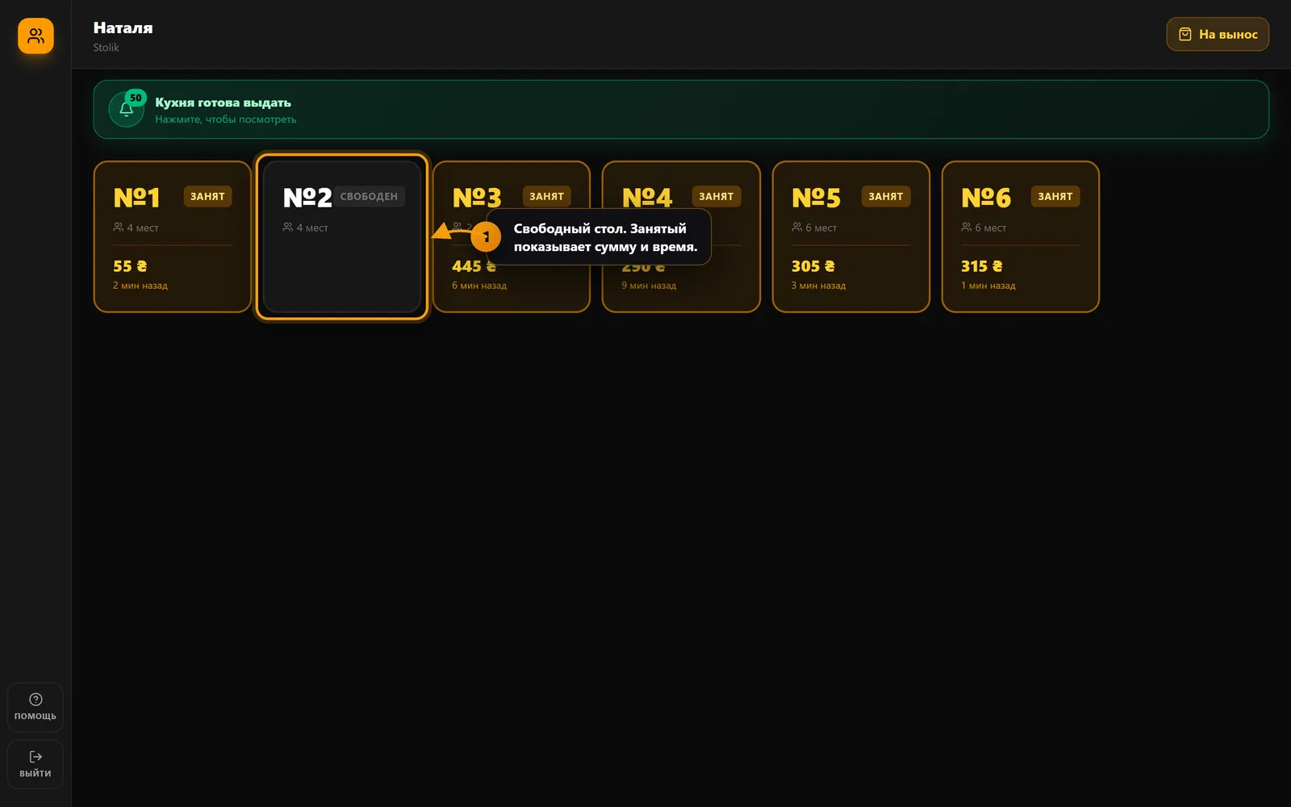This screenshot has width=1291, height=807.
Task: Open table №5 showing 305 ₴
Action: pos(851,236)
